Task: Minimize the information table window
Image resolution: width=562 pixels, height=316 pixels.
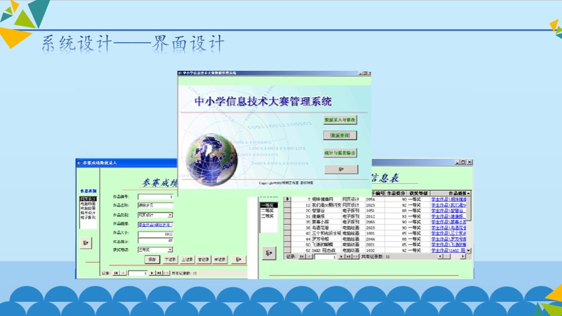Action: point(457,162)
